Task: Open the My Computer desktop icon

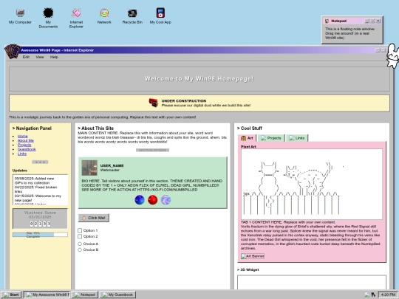Action: click(20, 16)
